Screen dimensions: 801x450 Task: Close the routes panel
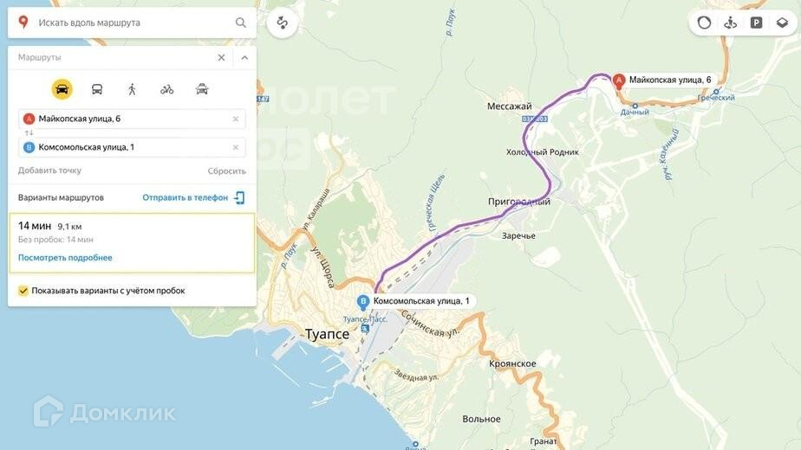pos(221,58)
